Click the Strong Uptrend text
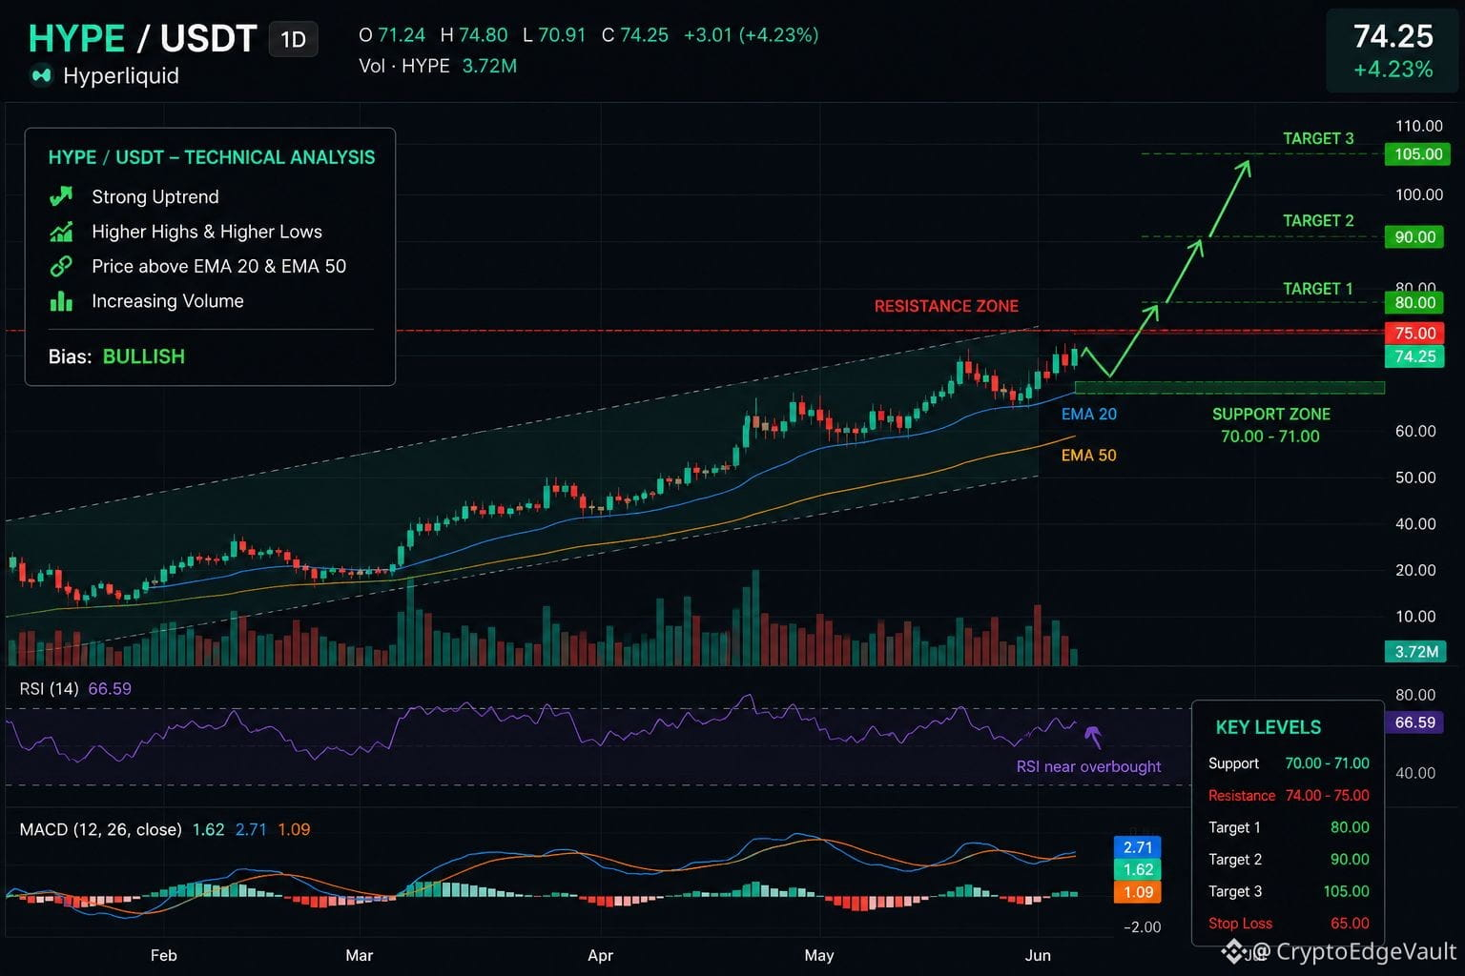The image size is (1465, 976). (155, 196)
